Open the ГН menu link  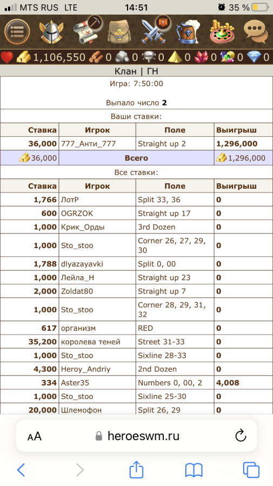coord(152,71)
